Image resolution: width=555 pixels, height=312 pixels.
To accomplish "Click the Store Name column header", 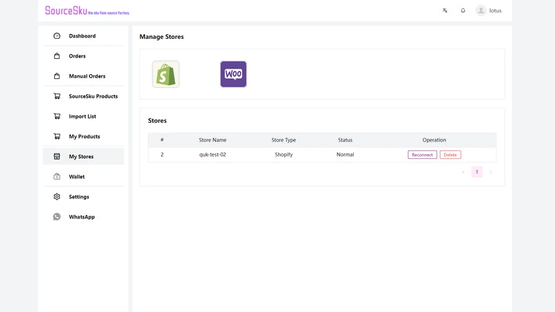I will pyautogui.click(x=212, y=140).
